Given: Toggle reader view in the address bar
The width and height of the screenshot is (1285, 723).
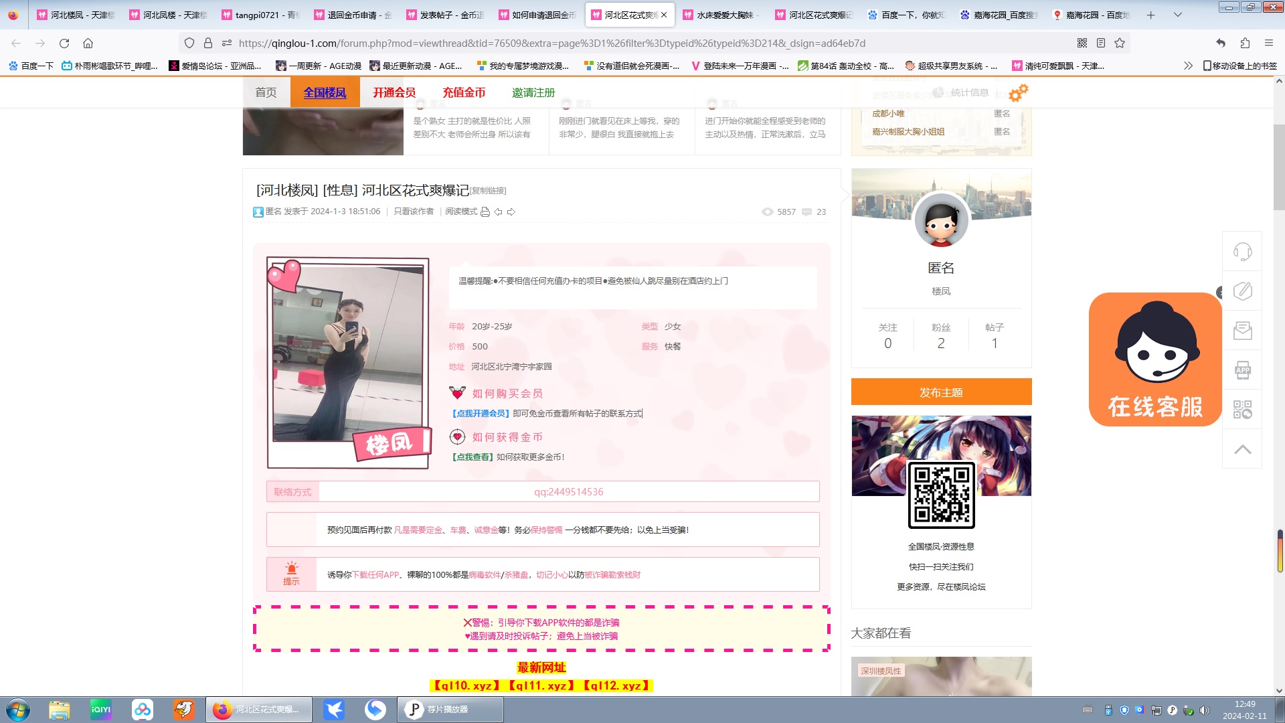Looking at the screenshot, I should pos(1101,43).
